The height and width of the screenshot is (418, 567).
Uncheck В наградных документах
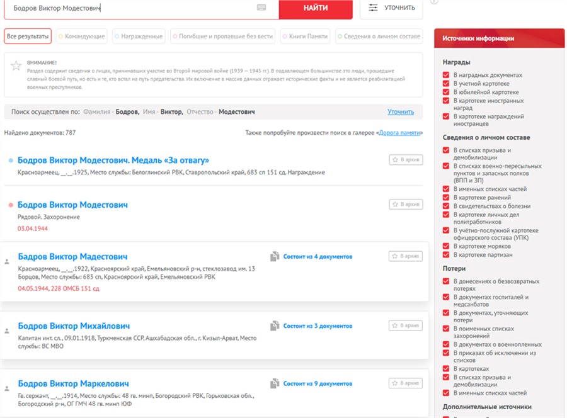click(446, 75)
